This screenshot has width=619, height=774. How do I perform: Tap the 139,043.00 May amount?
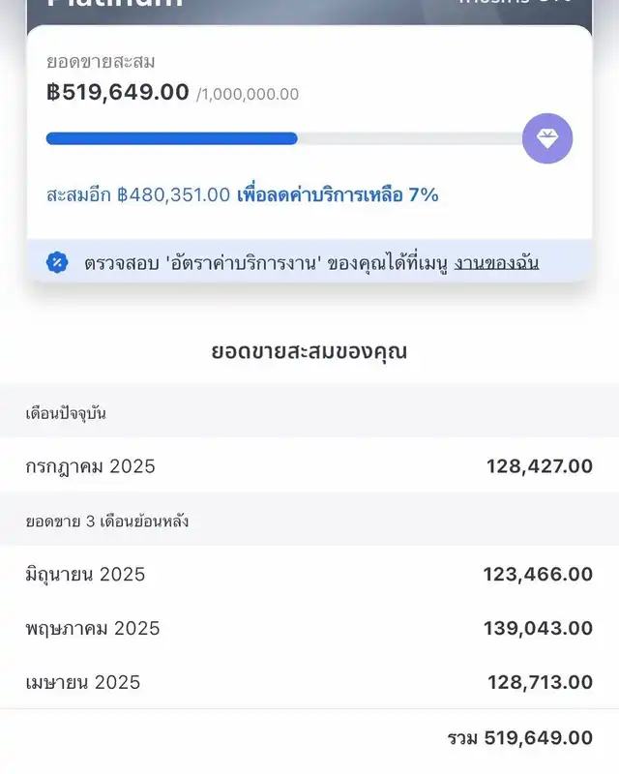(538, 628)
